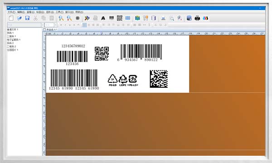This screenshot has height=163, width=272.
Task: Click the QR code on the canvas
Action: tap(102, 54)
